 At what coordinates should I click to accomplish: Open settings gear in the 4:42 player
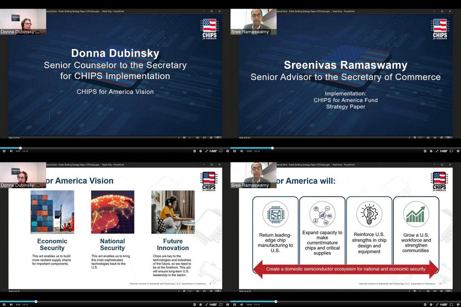click(201, 151)
